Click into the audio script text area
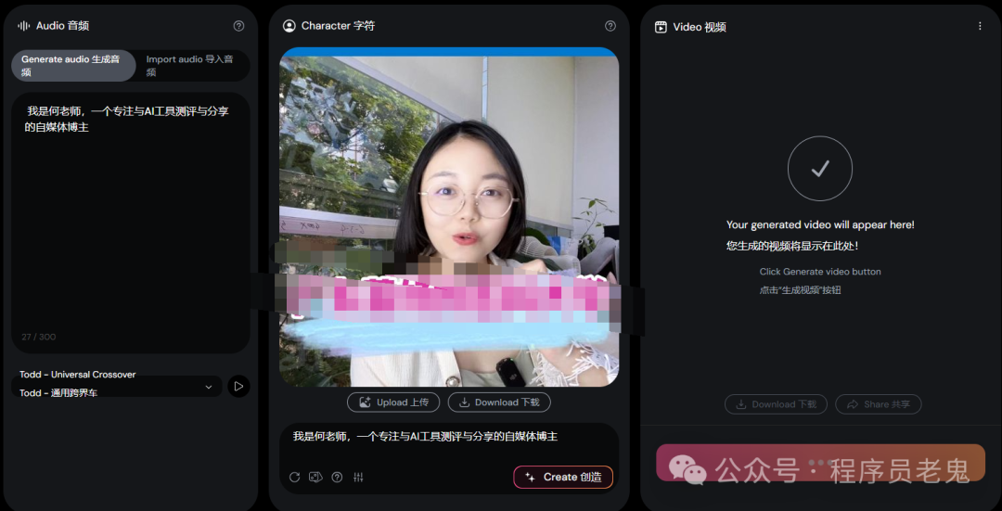This screenshot has height=511, width=1002. [131, 224]
